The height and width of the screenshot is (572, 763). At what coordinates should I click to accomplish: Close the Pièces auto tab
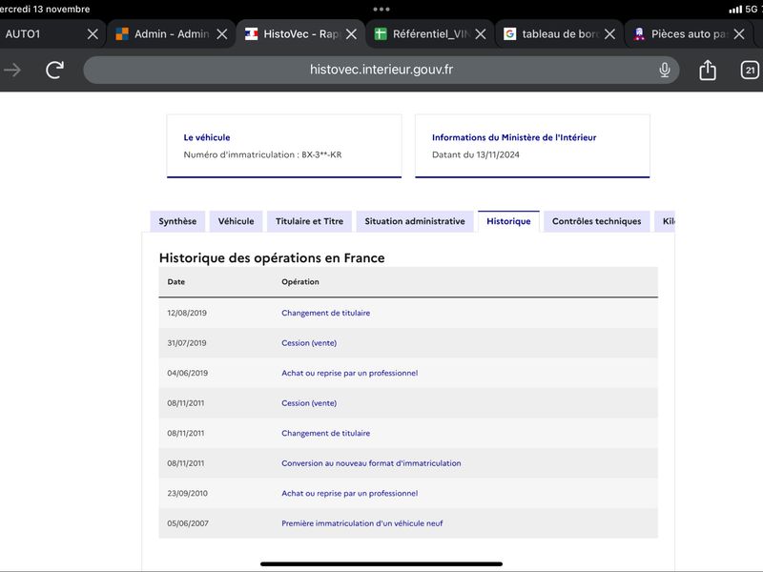pos(739,34)
